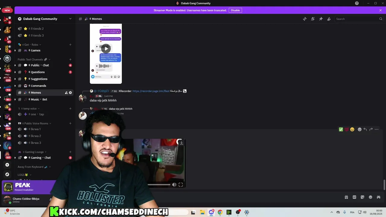
Task: Open pinned messages pin icon
Action: [321, 19]
